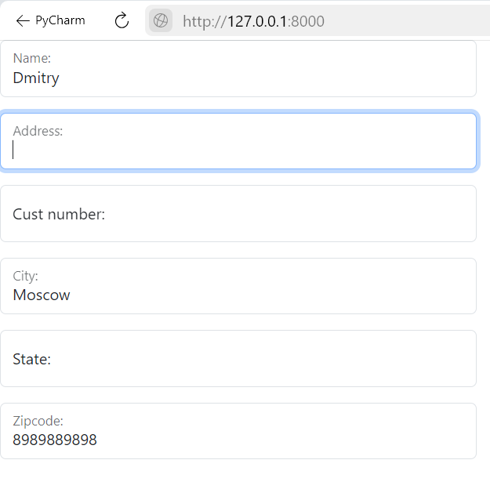The height and width of the screenshot is (478, 490).
Task: Click the "Name:" floating label
Action: coord(32,58)
